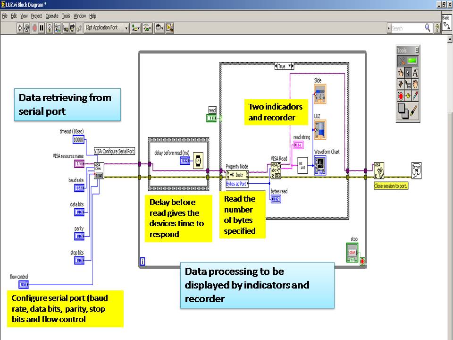Select the Probe Data tool

click(408, 96)
